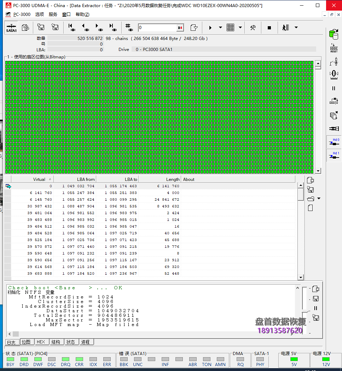This screenshot has width=342, height=371.
Task: Click the export icon next to sector field
Action: pos(194,28)
